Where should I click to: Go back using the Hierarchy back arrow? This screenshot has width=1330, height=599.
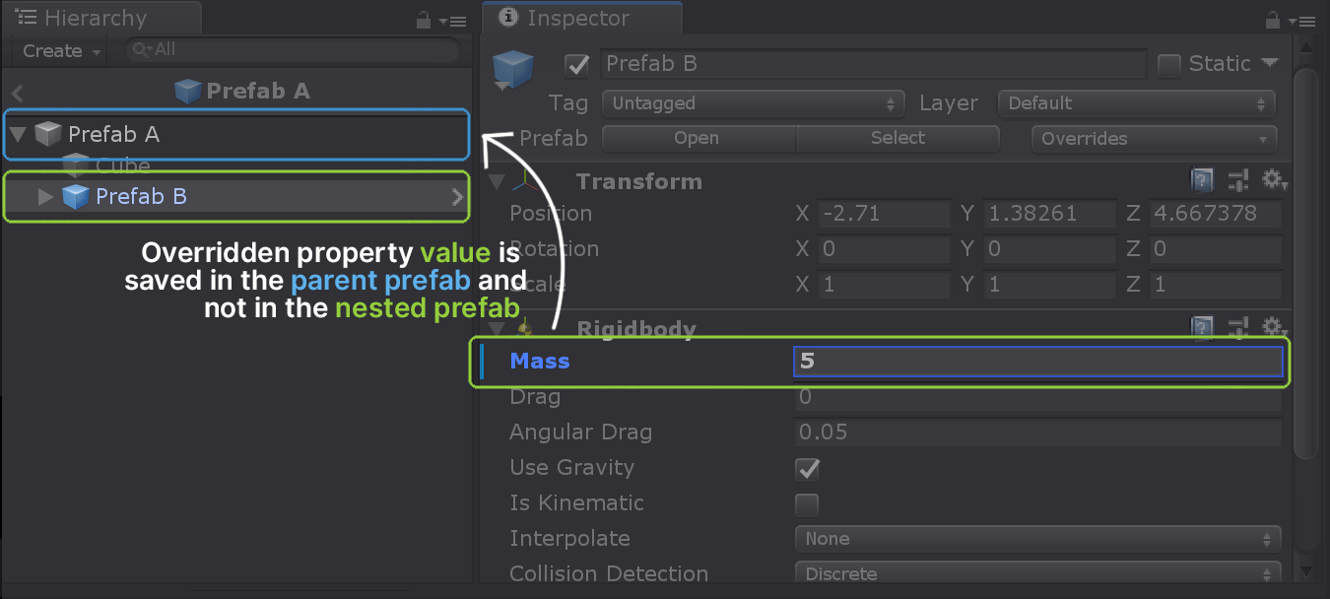click(x=18, y=93)
